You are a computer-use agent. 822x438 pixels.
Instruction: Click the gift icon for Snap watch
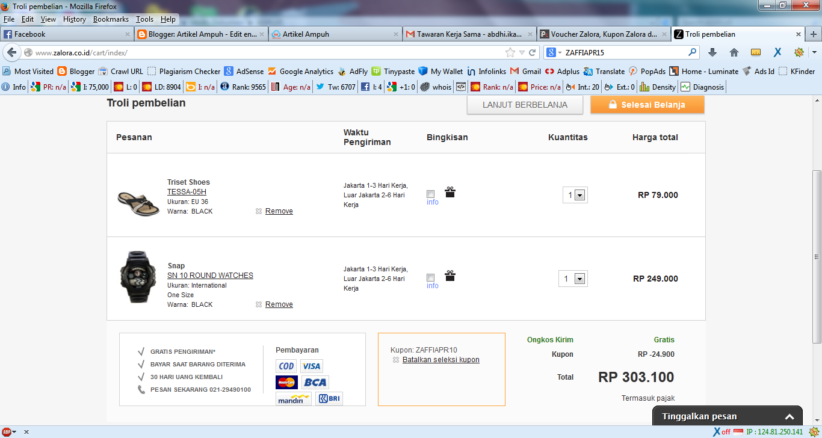click(x=450, y=276)
